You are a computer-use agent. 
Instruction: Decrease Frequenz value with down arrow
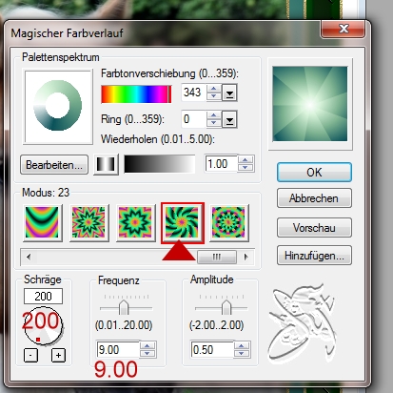pos(147,353)
